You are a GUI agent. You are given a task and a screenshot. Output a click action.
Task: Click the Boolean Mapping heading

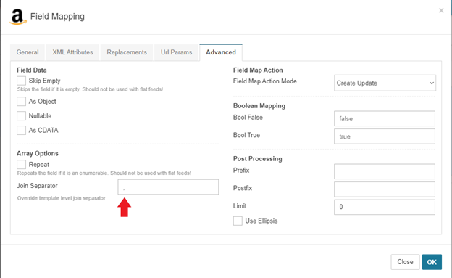coord(259,106)
